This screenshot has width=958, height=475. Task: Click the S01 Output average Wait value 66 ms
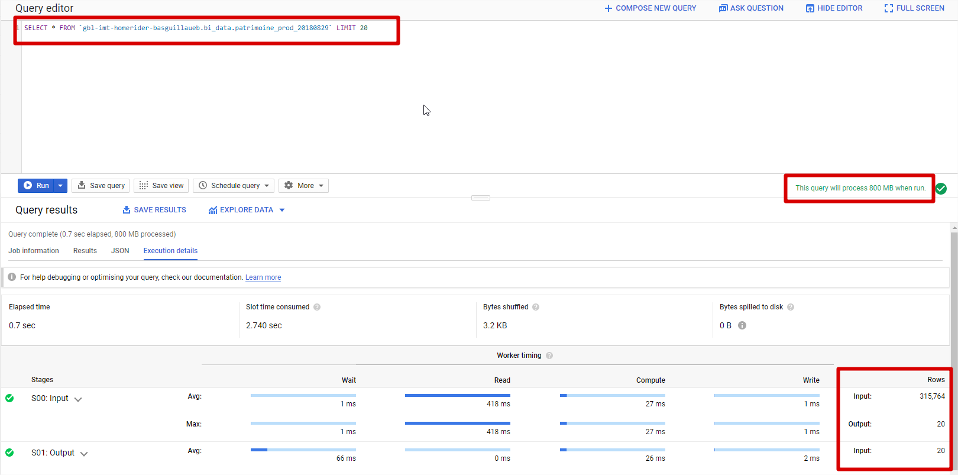coord(346,458)
